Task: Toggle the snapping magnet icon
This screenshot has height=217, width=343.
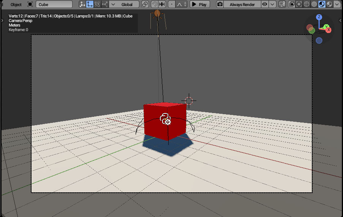Action: [155, 5]
